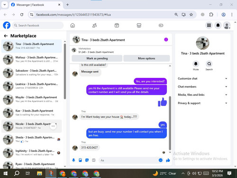Open conversation information purple icon
The height and width of the screenshot is (178, 237).
[x=166, y=39]
